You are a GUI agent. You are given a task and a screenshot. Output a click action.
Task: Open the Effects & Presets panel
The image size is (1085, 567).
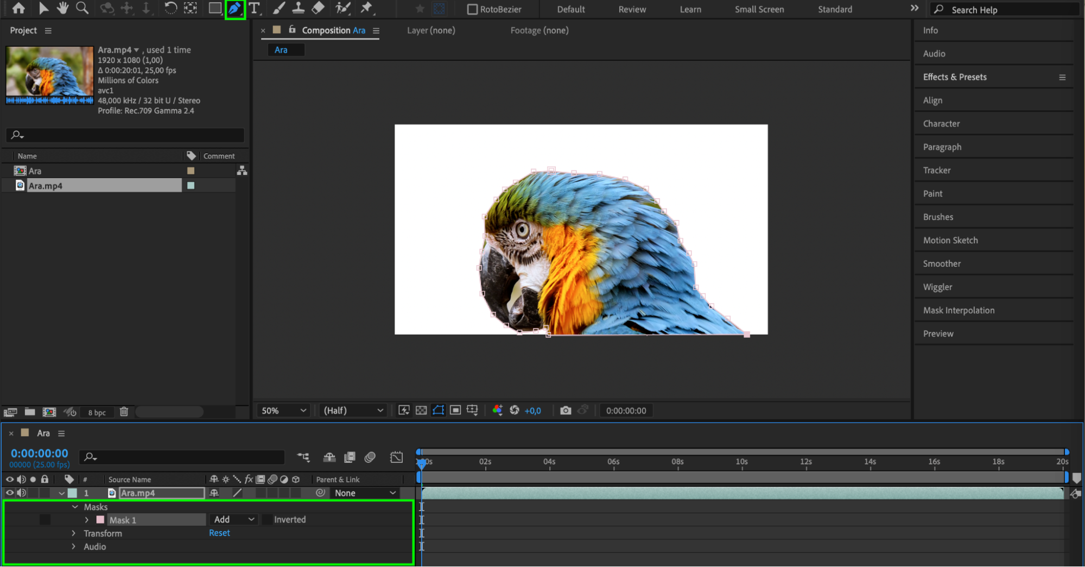click(x=955, y=77)
